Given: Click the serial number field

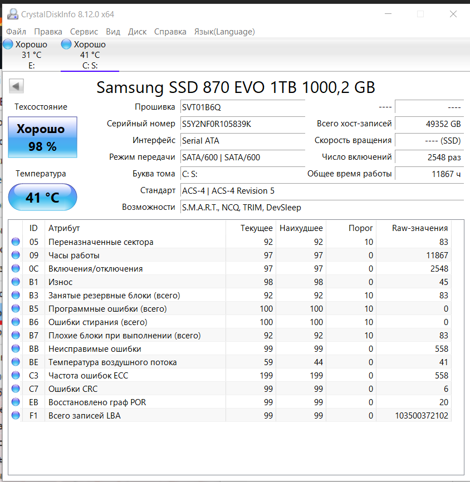Looking at the screenshot, I should (243, 124).
